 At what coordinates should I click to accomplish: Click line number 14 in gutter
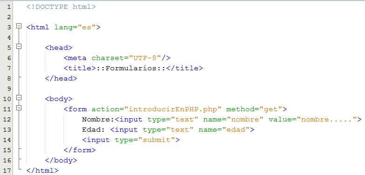pyautogui.click(x=7, y=140)
